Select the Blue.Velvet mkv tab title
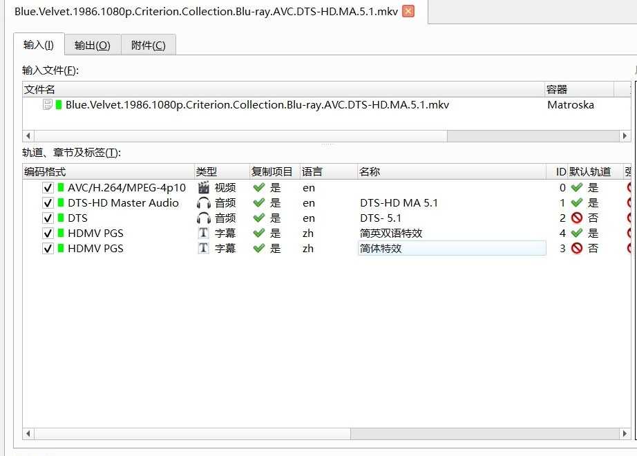The width and height of the screenshot is (637, 456). tap(206, 11)
